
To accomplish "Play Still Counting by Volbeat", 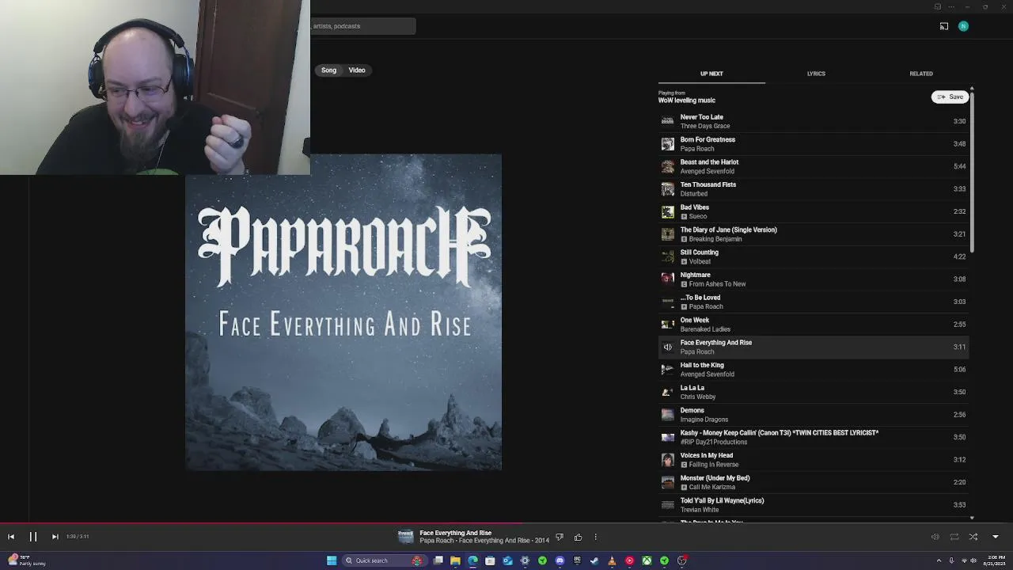I will 814,256.
